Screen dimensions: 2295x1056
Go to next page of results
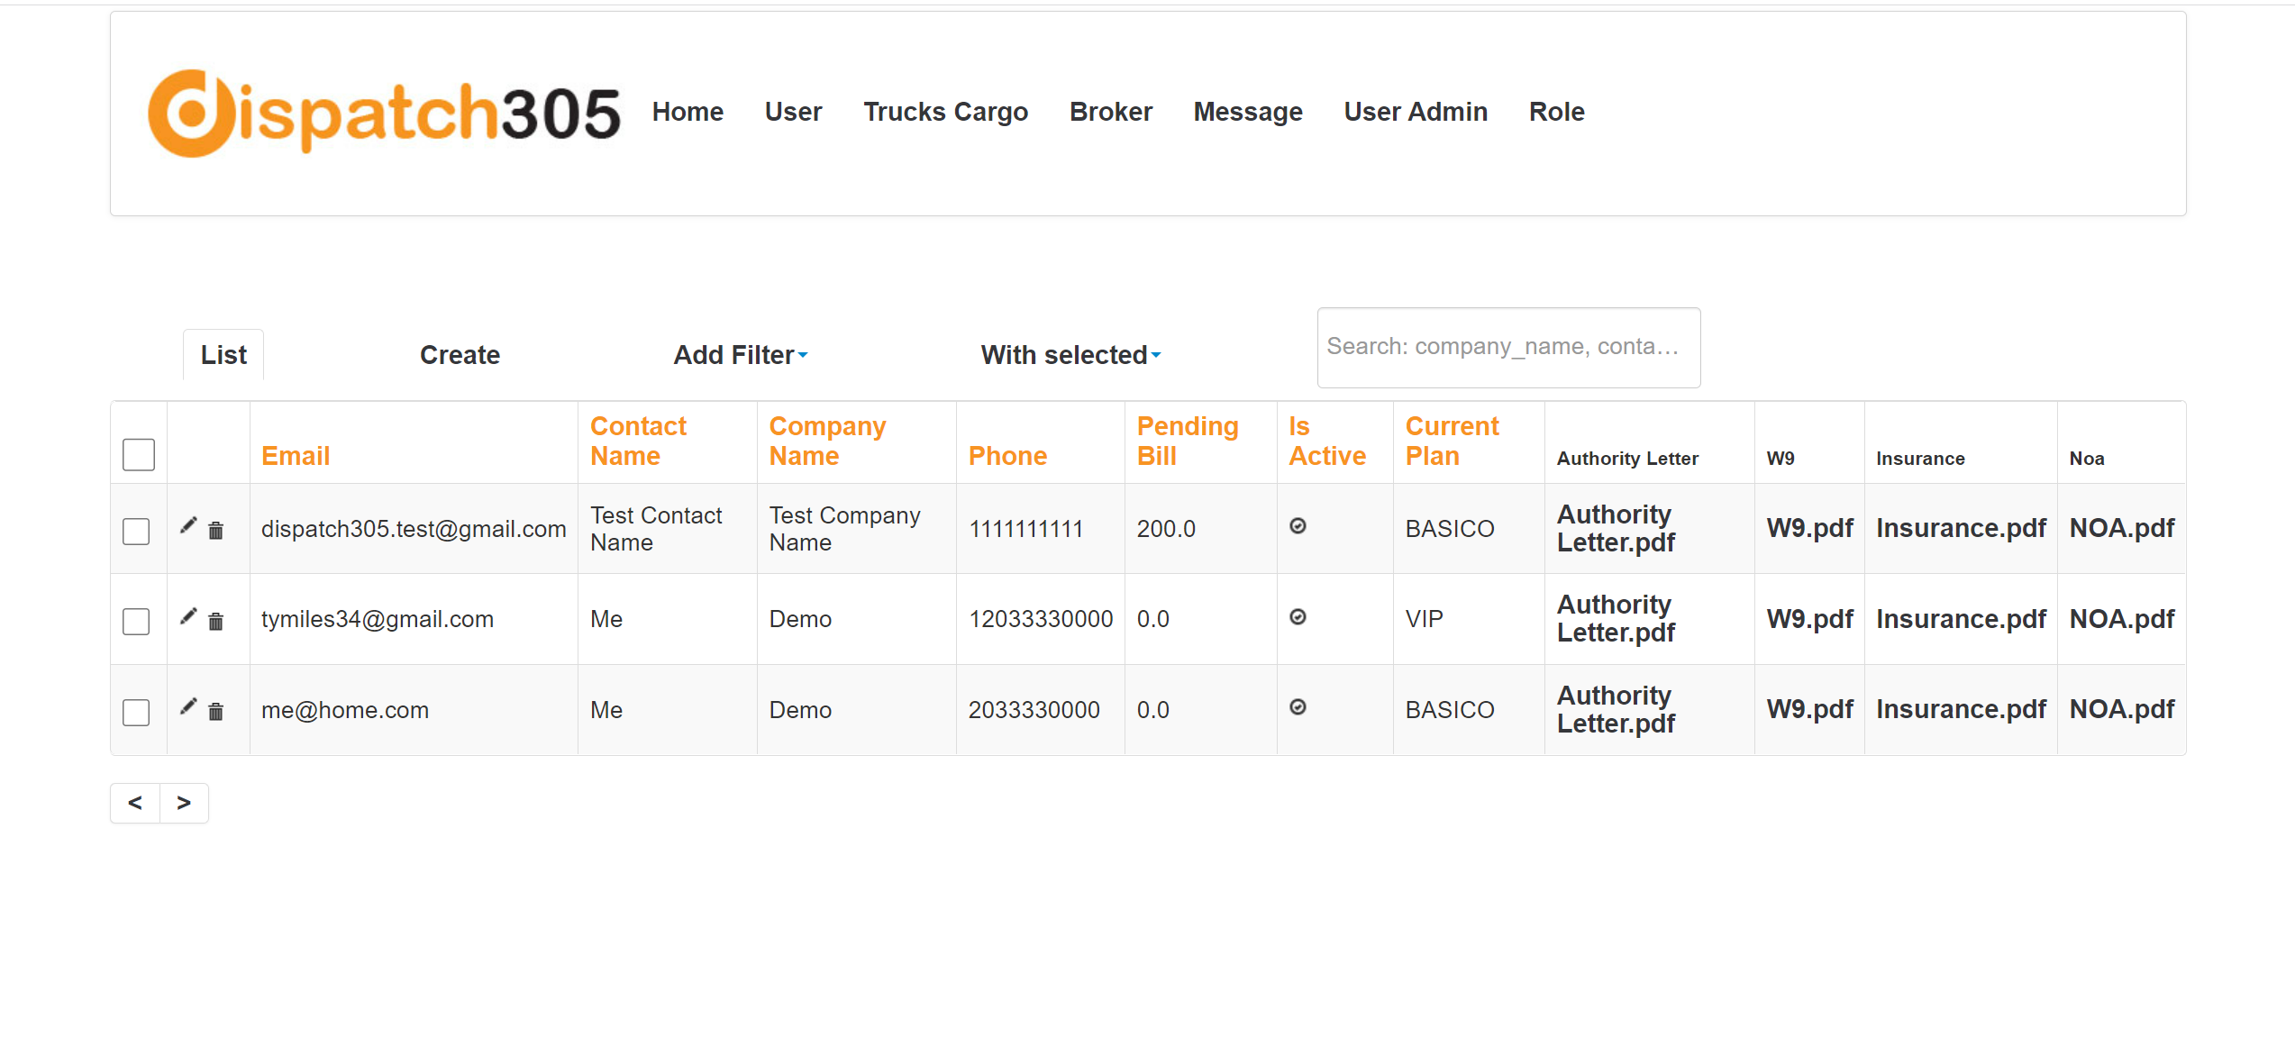(184, 803)
